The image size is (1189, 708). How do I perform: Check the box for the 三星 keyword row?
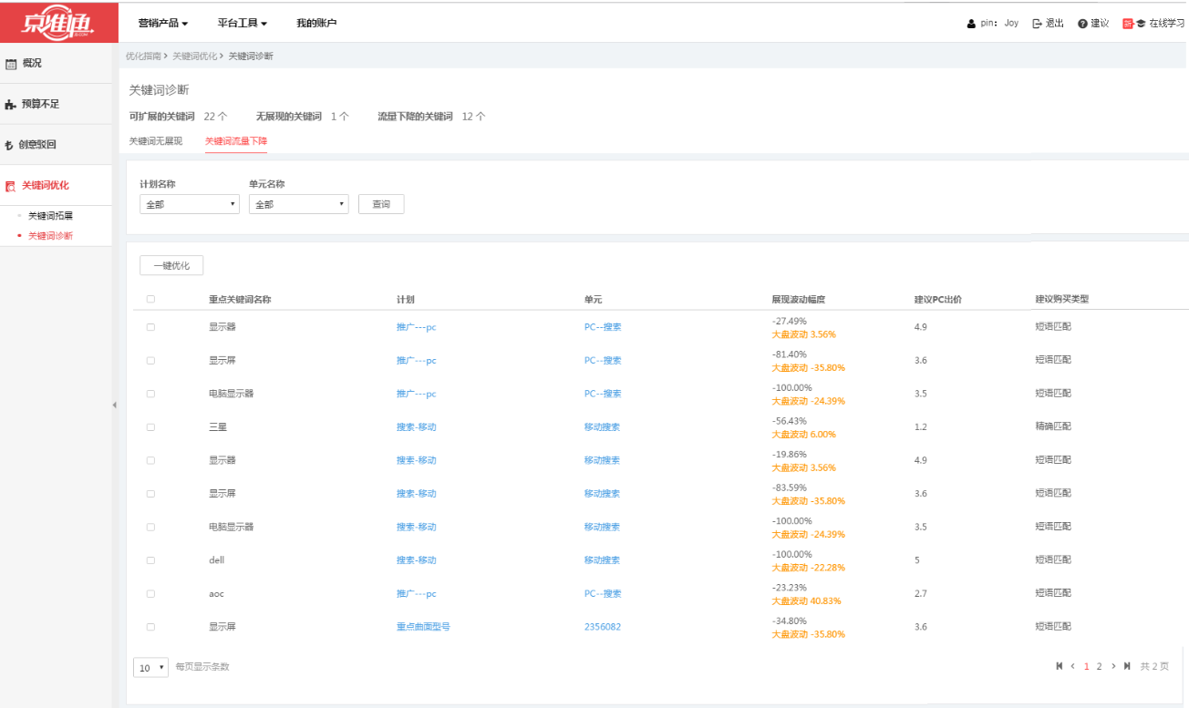point(150,426)
